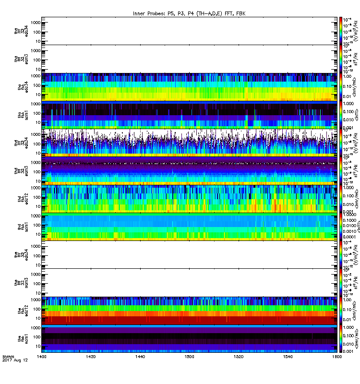Click the thd fbk edc12 spectrogram panel
This screenshot has width=360, height=384.
[x=189, y=199]
